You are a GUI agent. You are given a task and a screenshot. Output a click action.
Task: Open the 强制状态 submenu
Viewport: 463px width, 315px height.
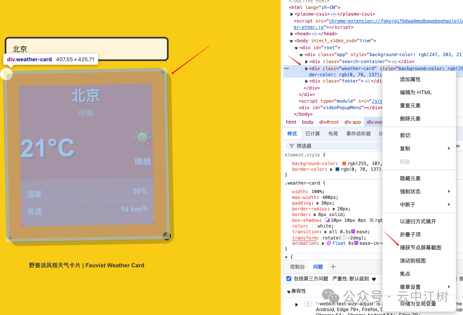419,191
